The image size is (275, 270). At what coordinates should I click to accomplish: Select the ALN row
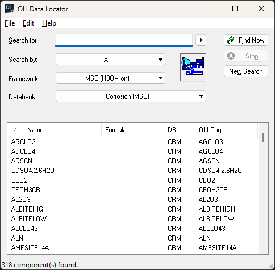(133, 238)
